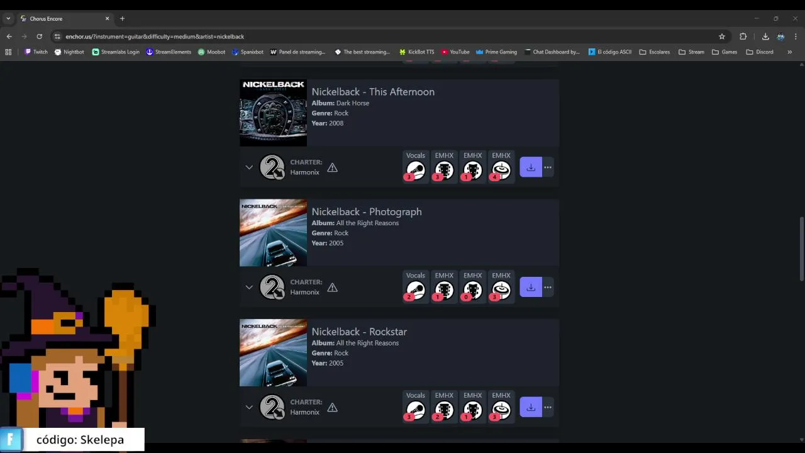Open the apps grid in bookmarks bar
Image resolution: width=805 pixels, height=453 pixels.
pos(8,52)
